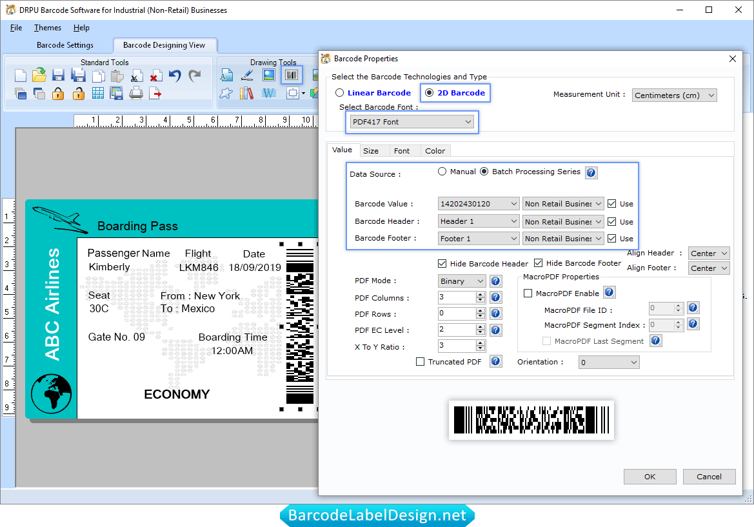This screenshot has height=527, width=754.
Task: Open help icon next to PDF Mode
Action: click(x=496, y=281)
